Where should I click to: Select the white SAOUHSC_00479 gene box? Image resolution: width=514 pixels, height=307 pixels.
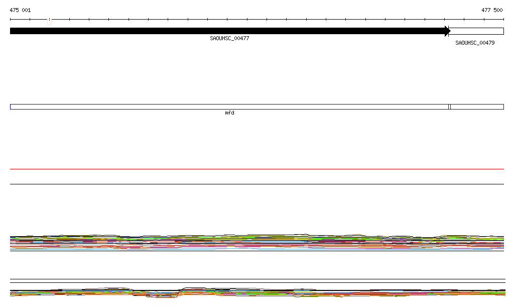tap(477, 31)
